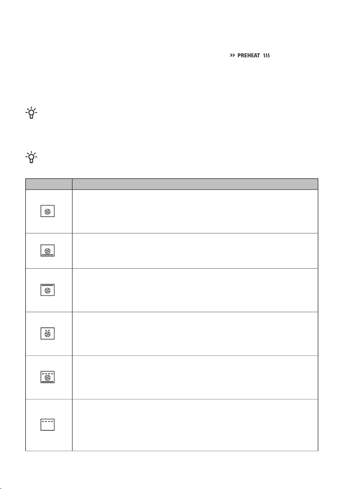This screenshot has width=344, height=489.
Task: Click the PREHEAT label text
Action: click(x=249, y=55)
